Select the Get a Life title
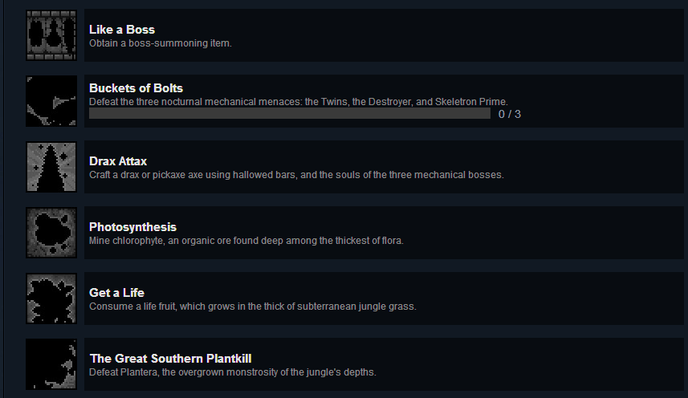Image resolution: width=688 pixels, height=398 pixels. coord(116,293)
